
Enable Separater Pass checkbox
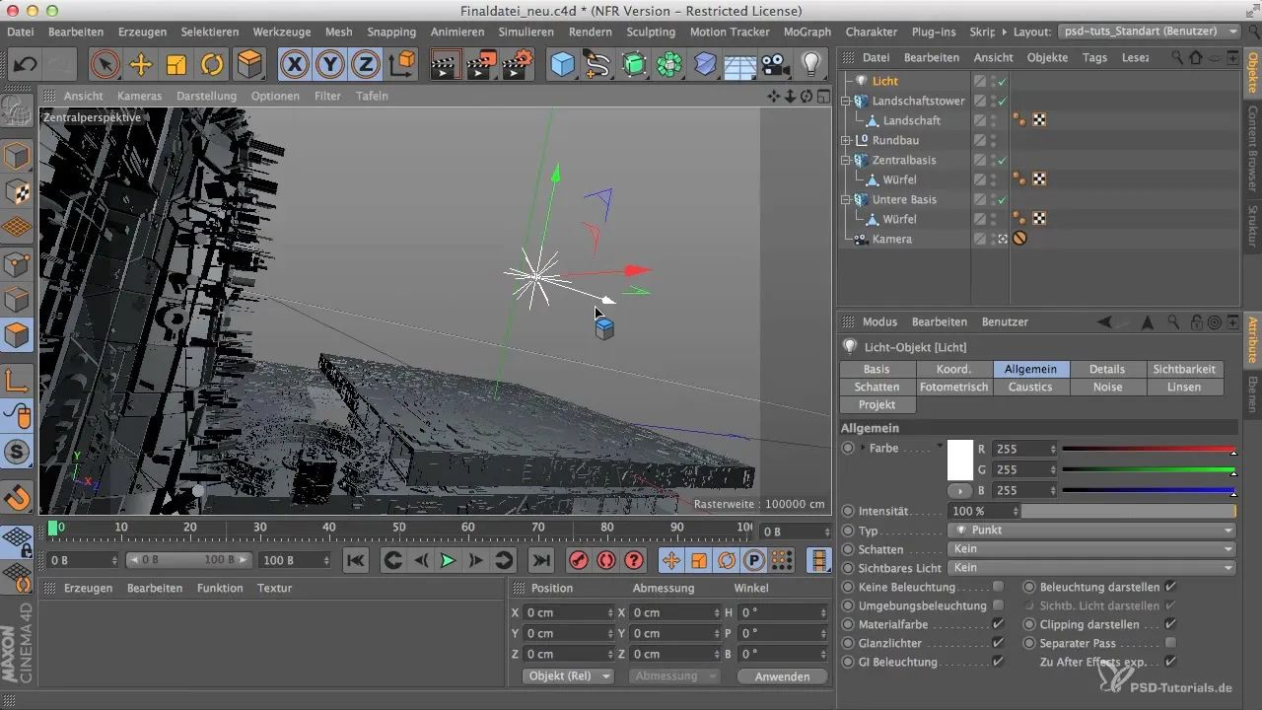point(1170,643)
